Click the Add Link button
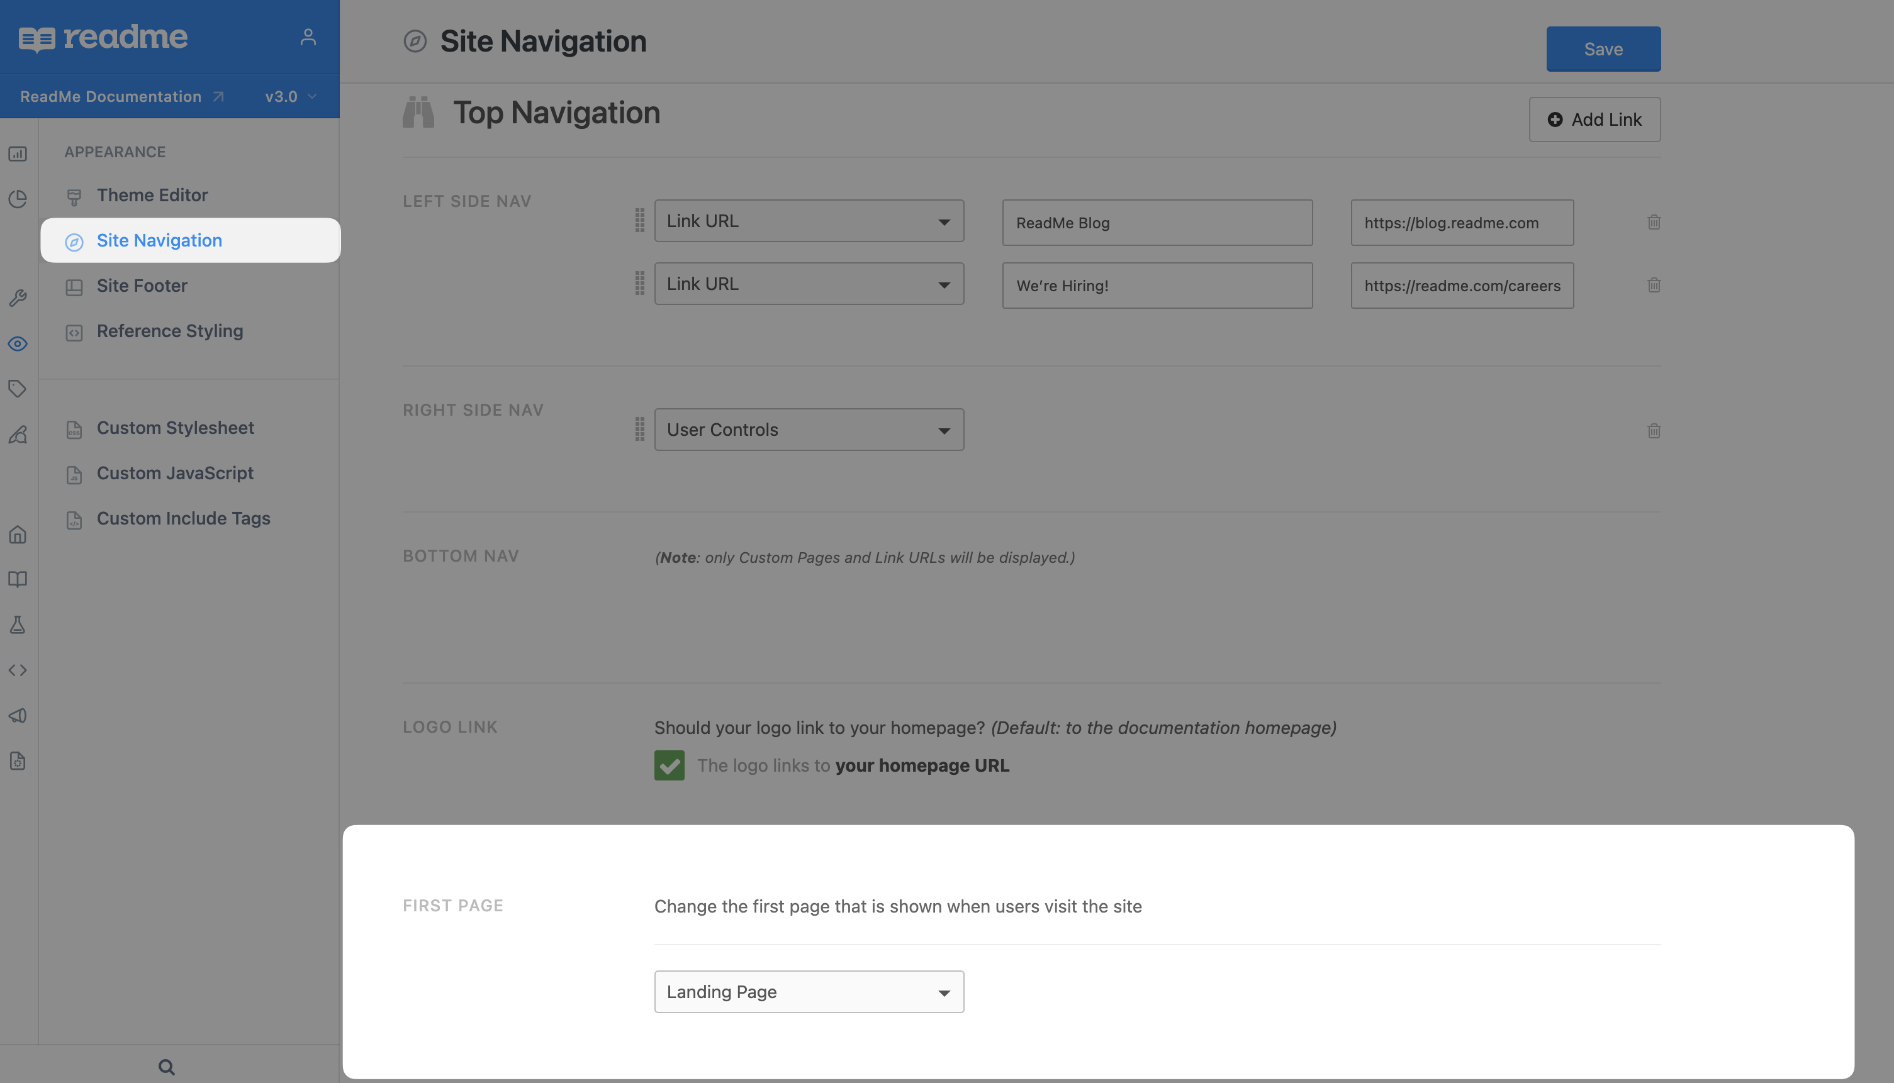Viewport: 1894px width, 1083px height. [1594, 119]
